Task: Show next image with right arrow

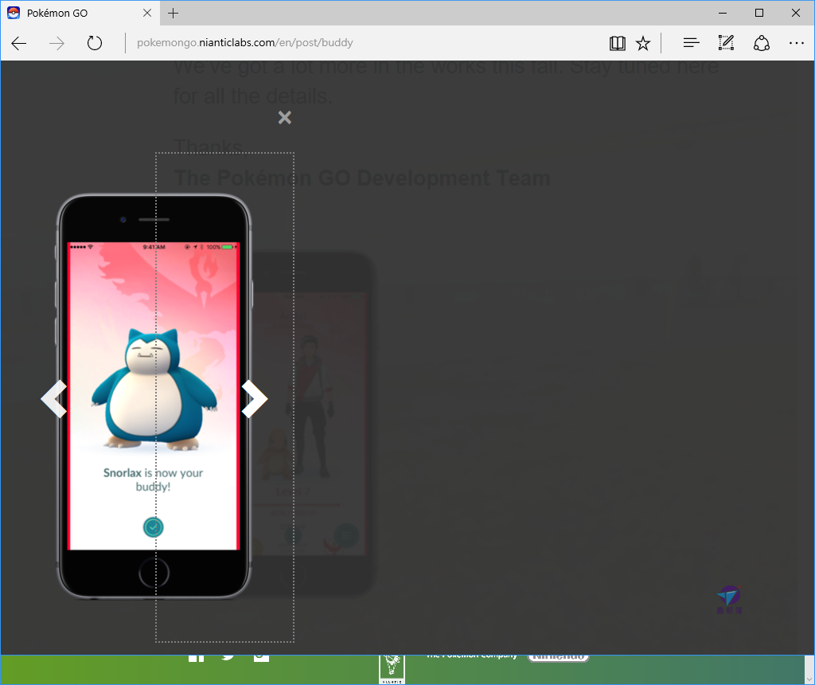Action: coord(255,399)
